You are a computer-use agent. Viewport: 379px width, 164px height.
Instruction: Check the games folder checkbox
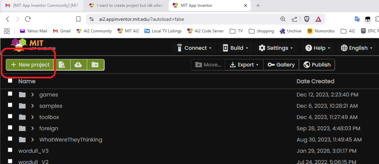[10, 94]
